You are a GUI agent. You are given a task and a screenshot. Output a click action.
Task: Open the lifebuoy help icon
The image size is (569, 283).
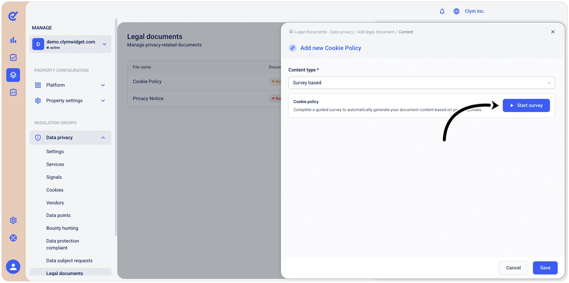pos(13,238)
